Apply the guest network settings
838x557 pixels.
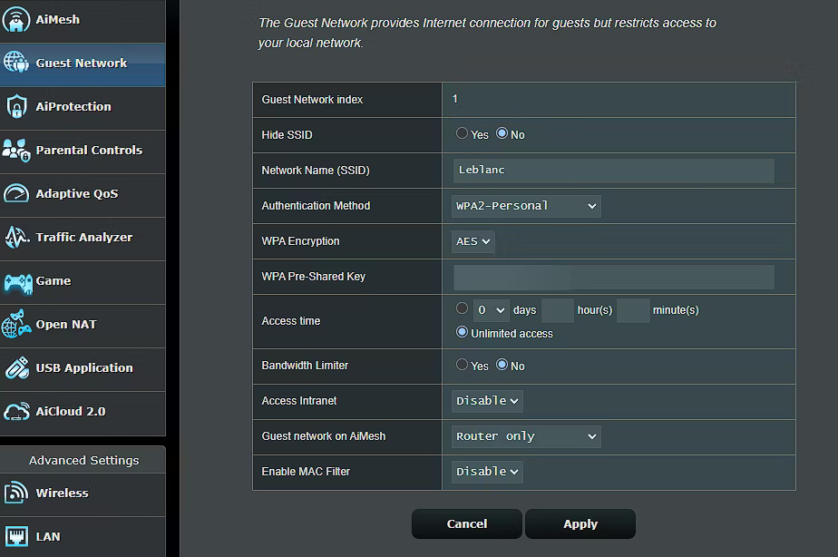[580, 523]
